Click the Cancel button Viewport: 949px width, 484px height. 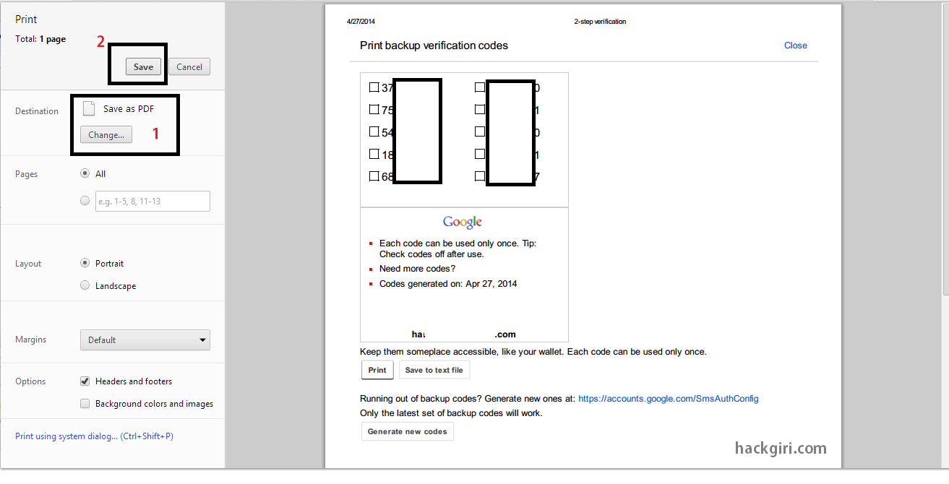(x=189, y=66)
